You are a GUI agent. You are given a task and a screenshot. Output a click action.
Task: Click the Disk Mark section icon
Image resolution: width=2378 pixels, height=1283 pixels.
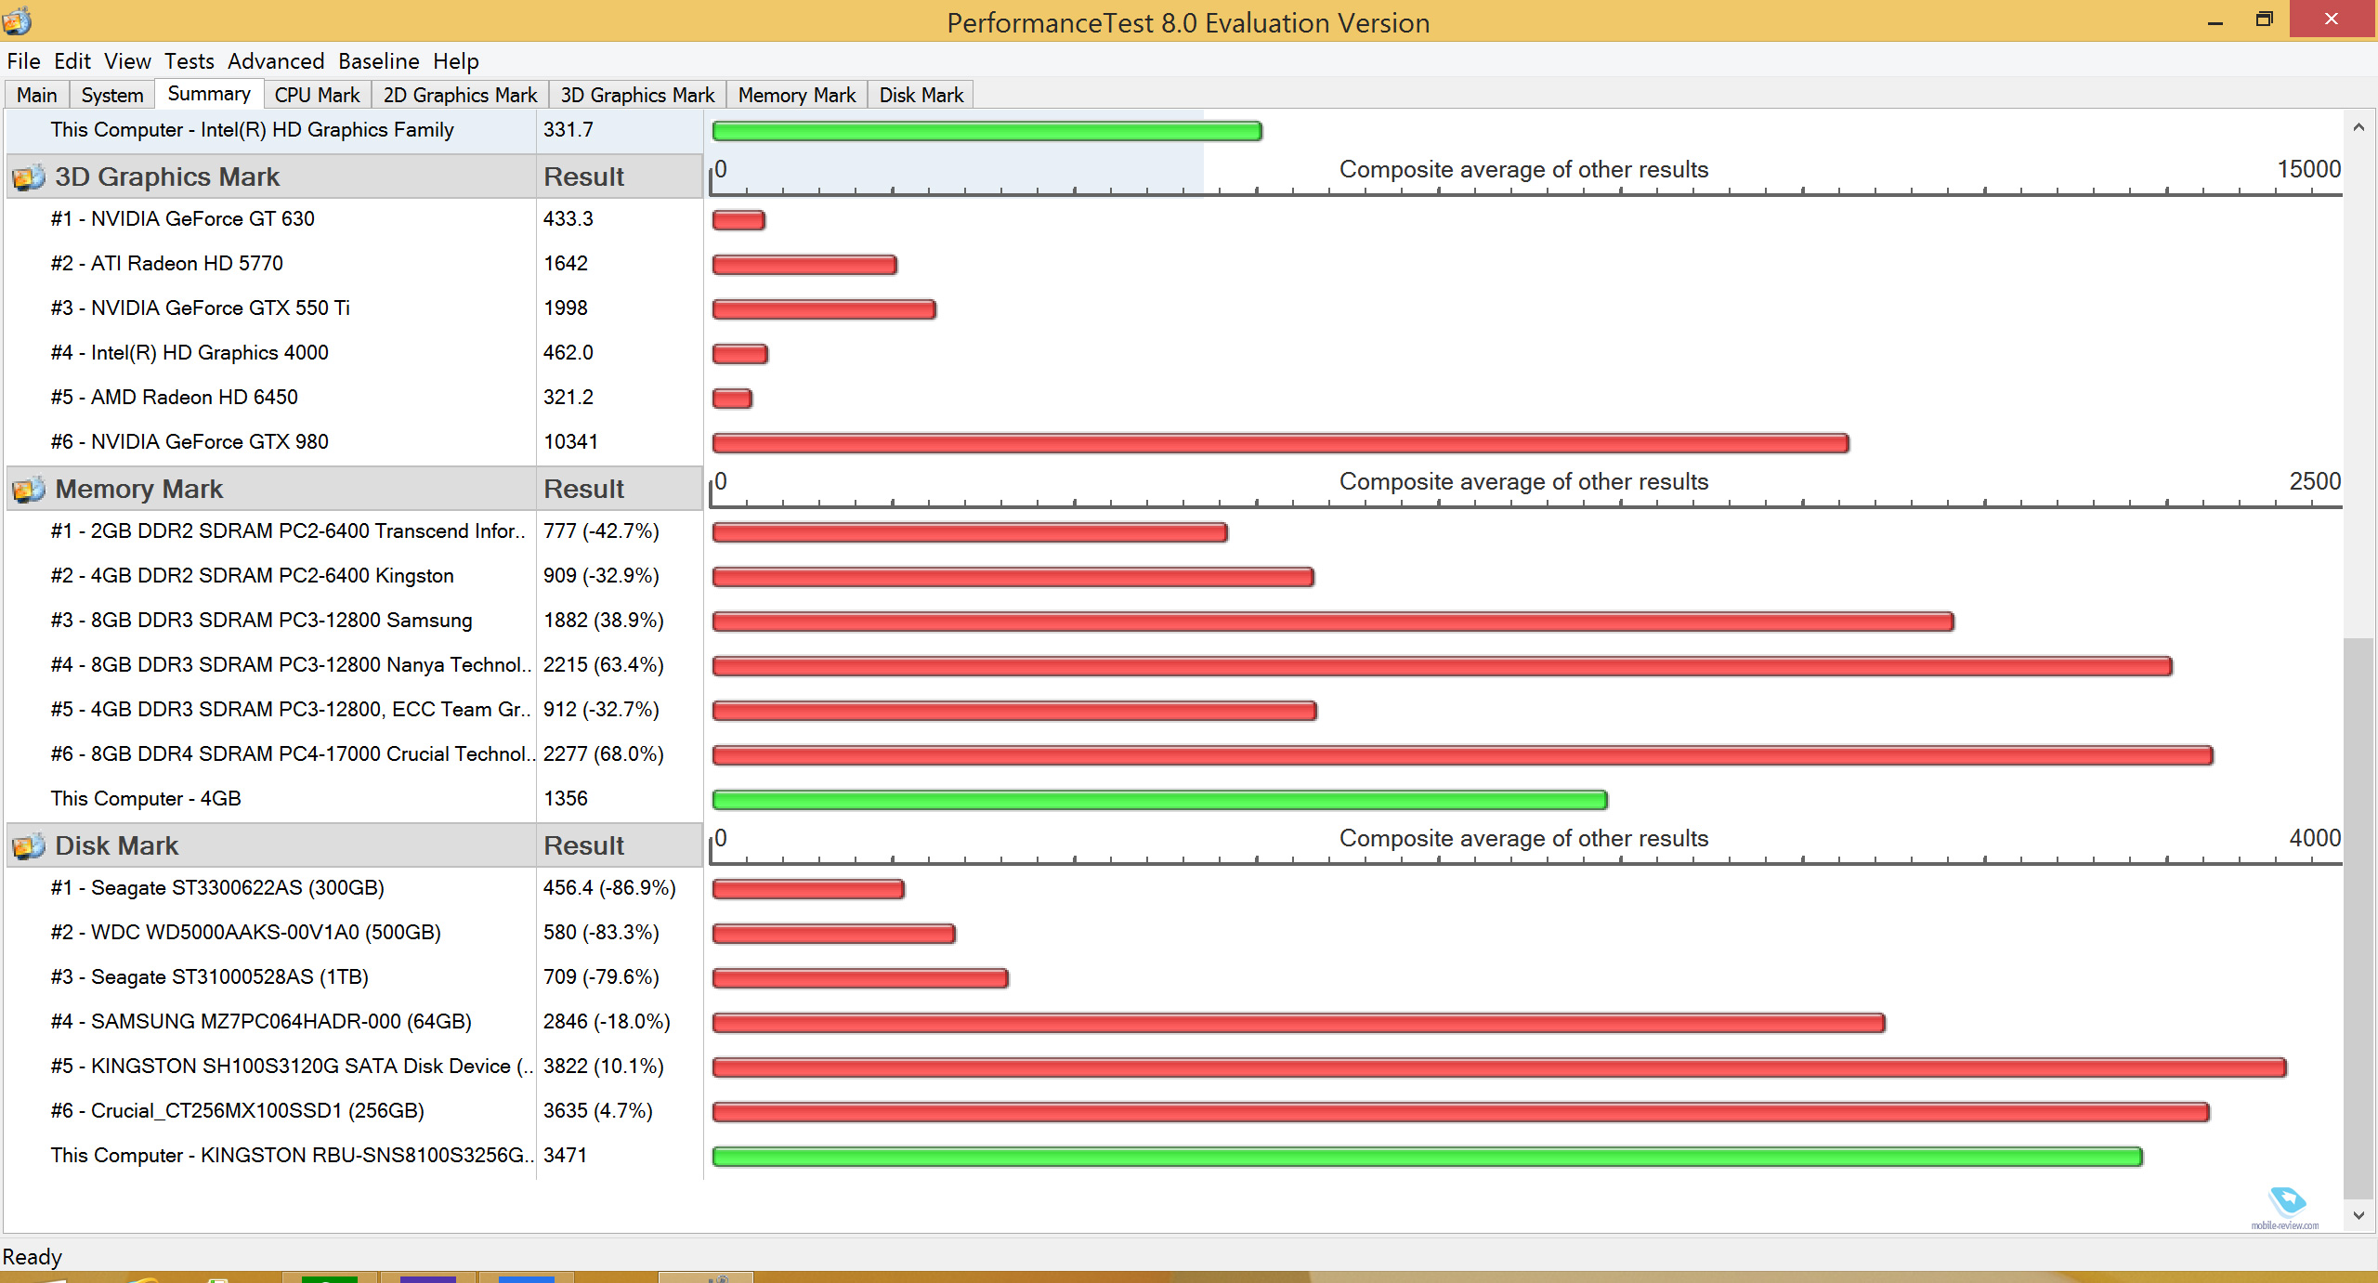(29, 845)
